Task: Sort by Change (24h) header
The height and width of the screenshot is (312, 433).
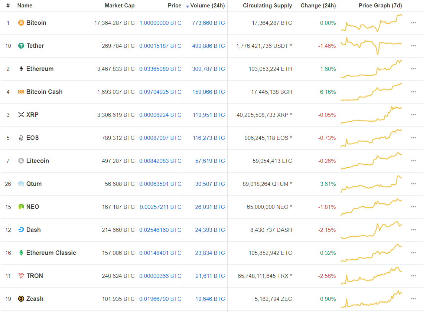Action: click(318, 6)
